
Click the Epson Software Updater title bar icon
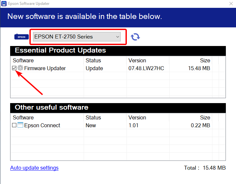pos(4,4)
